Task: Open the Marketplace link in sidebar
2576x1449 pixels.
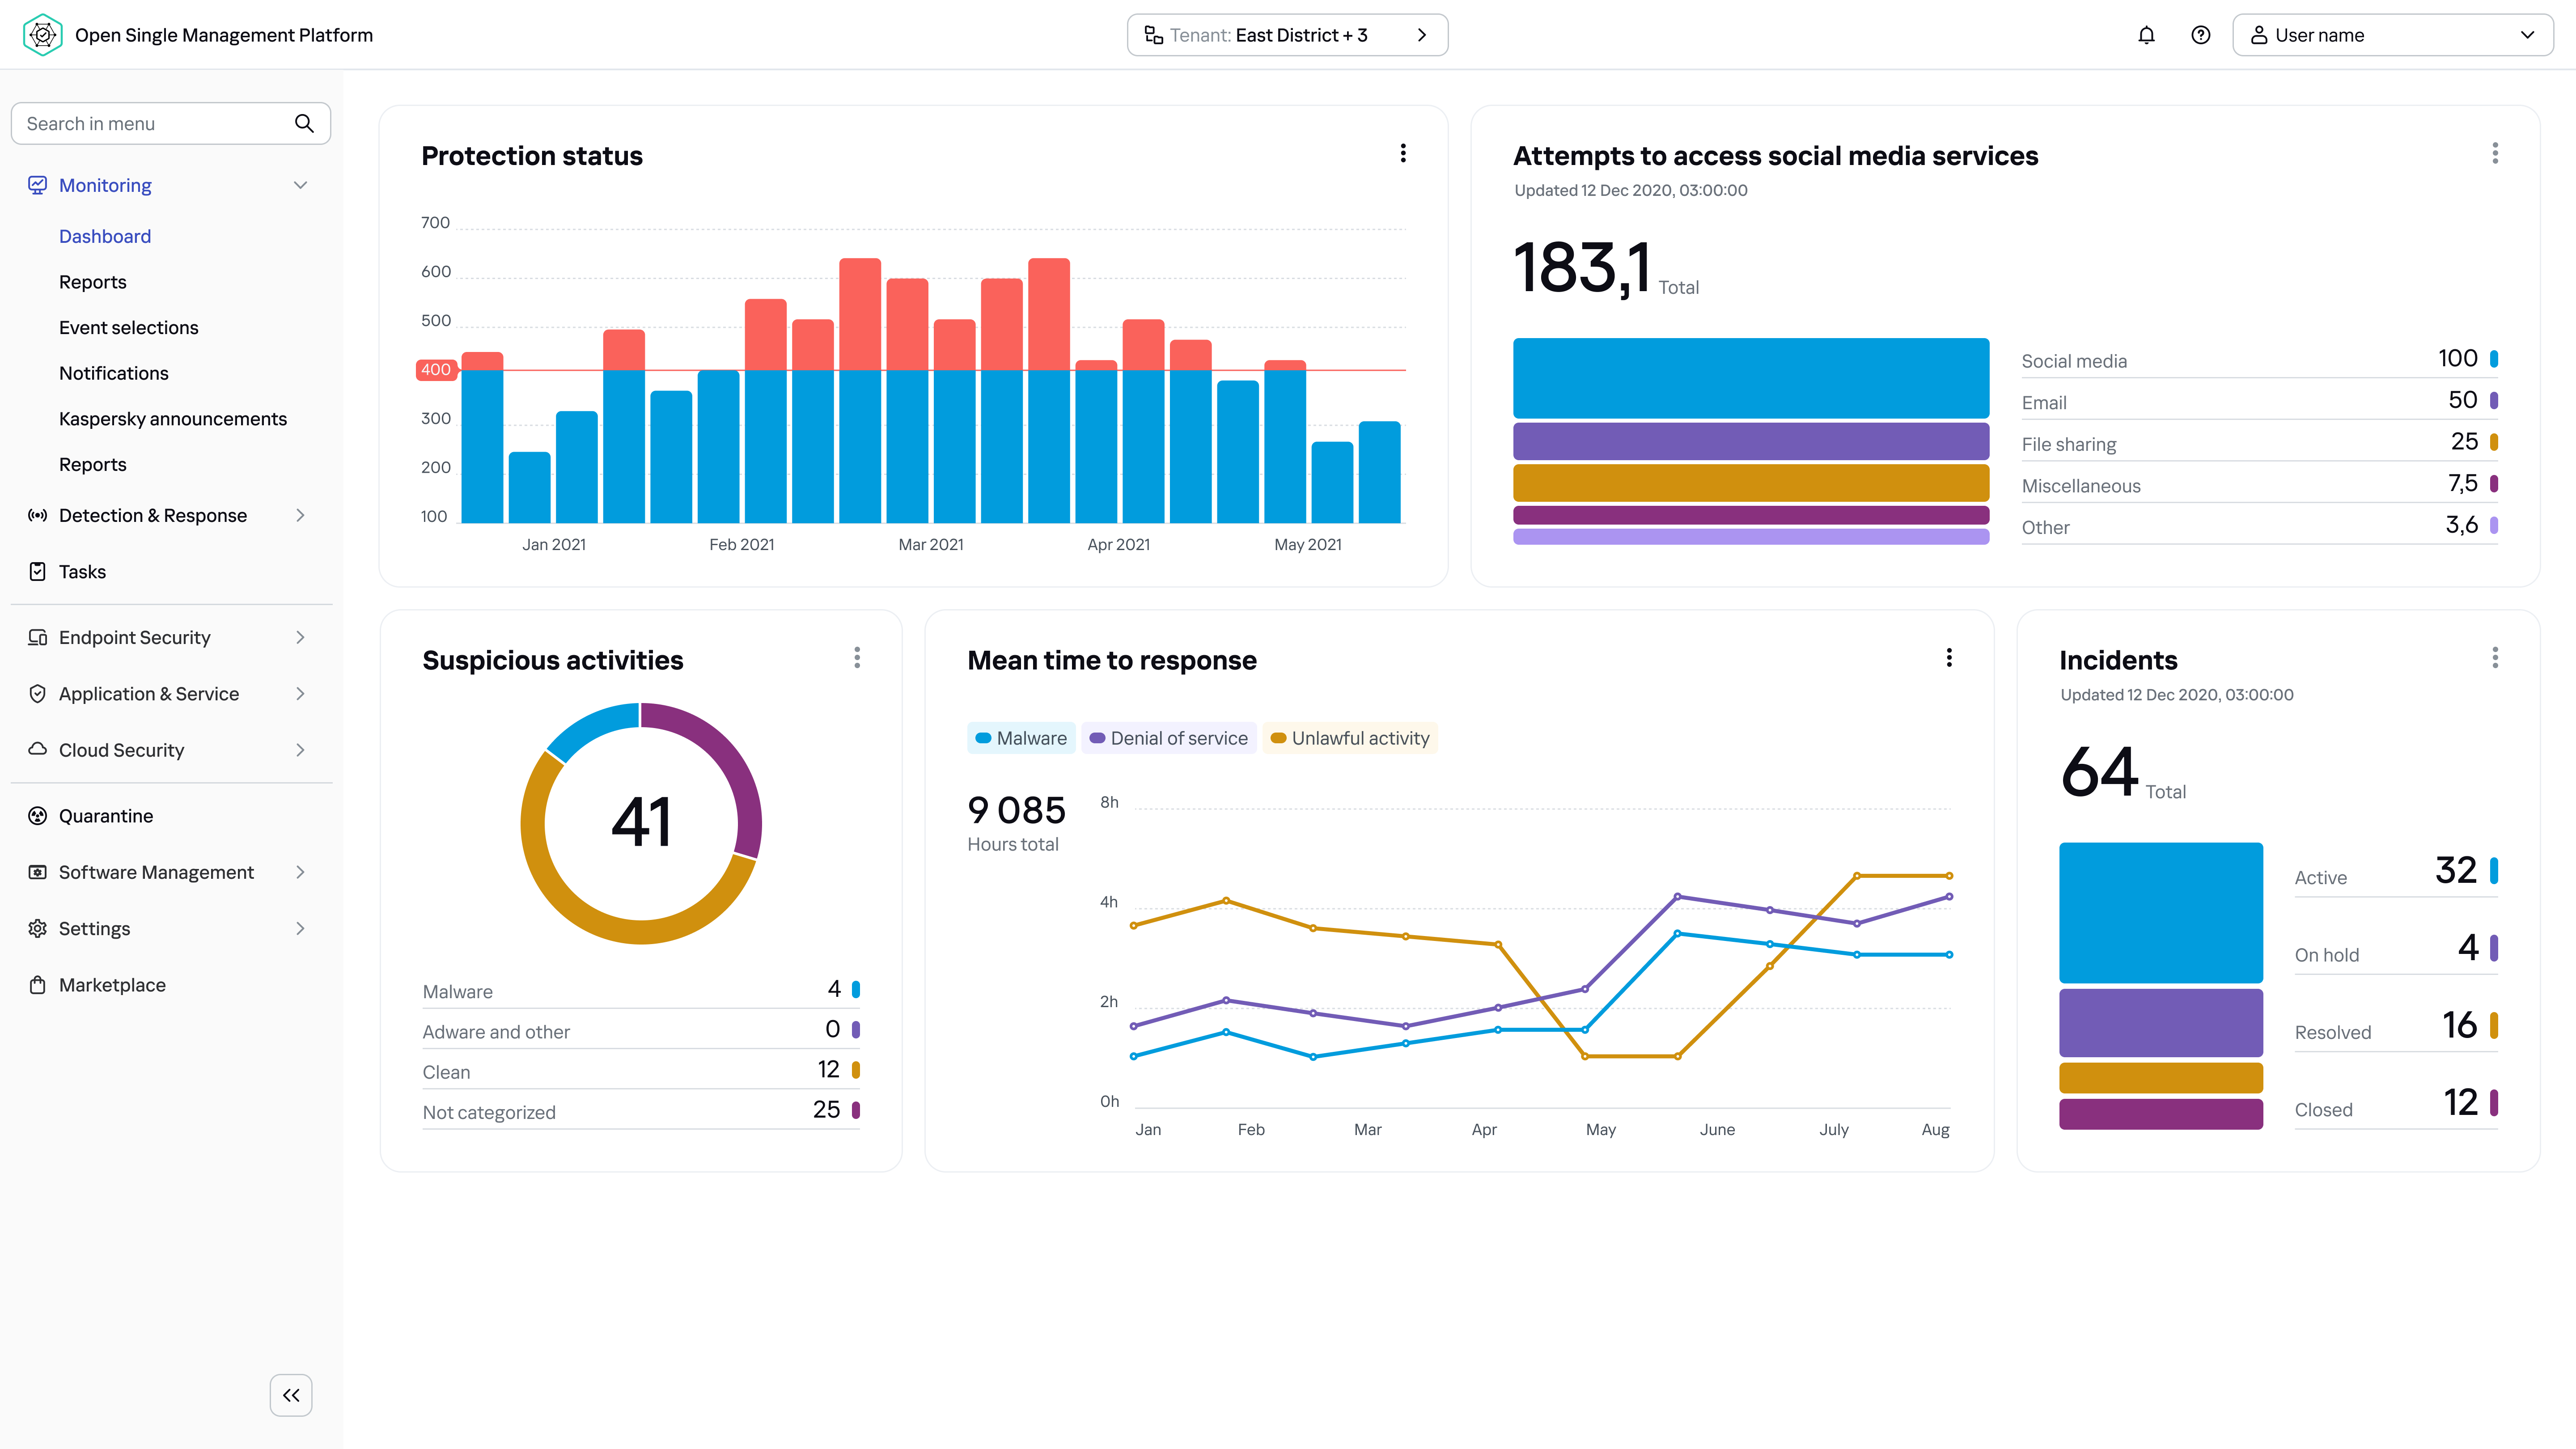Action: point(112,985)
